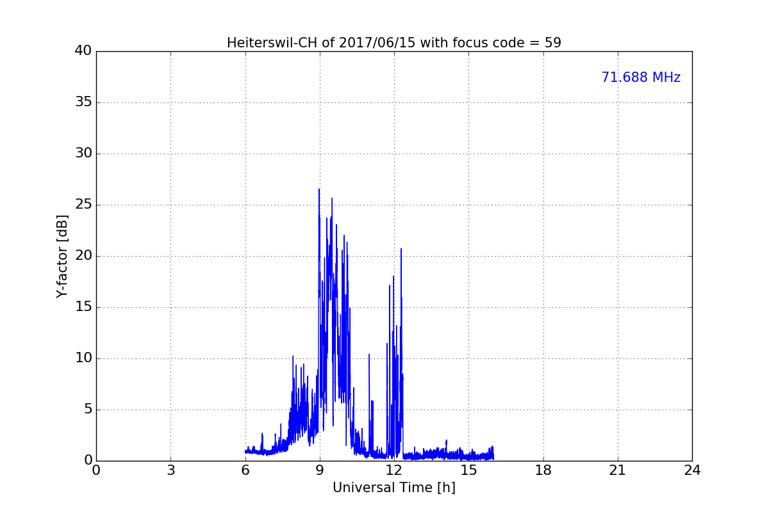
Task: Click the 20 dB spike just after 12 h
Action: point(401,250)
